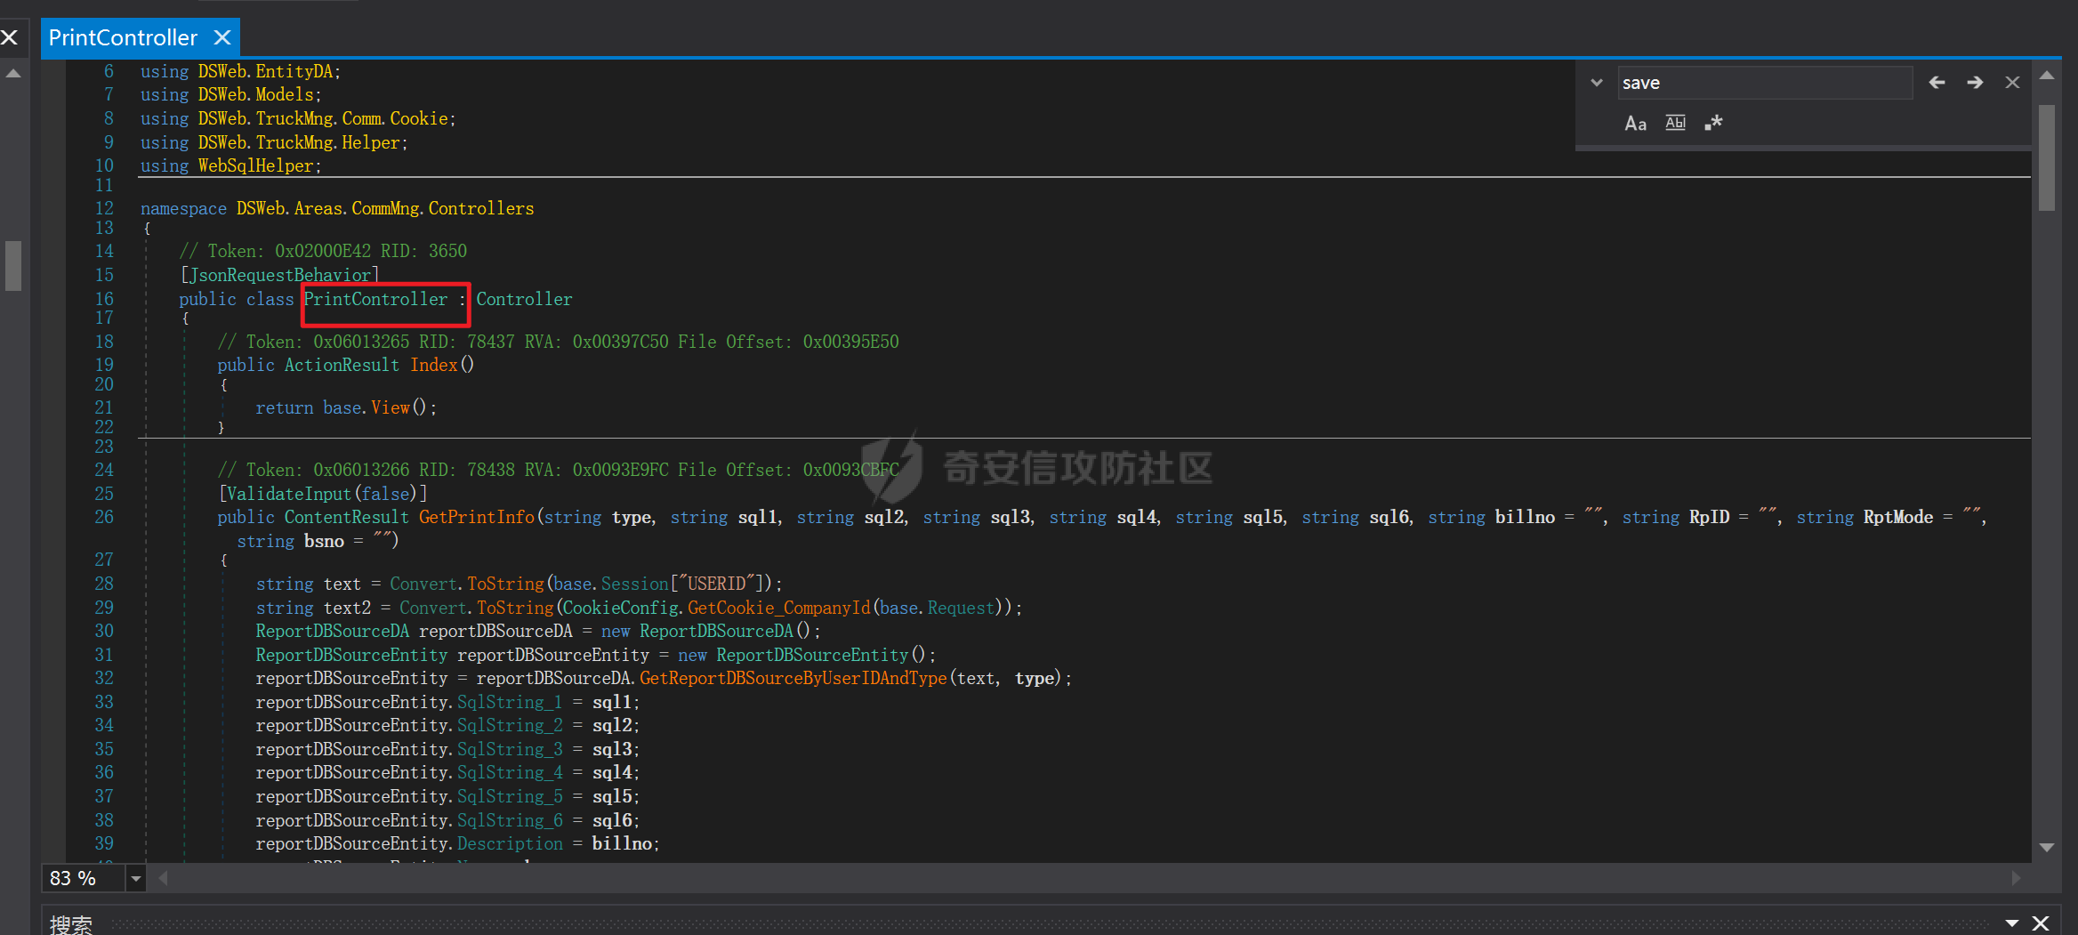
Task: Click vertical scrollbar down arrow
Action: click(2047, 848)
